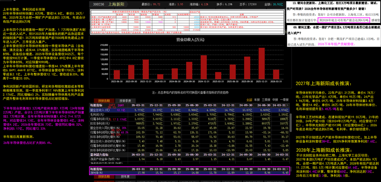Click the 2028年上海新阳成长推演 heading
The width and height of the screenshot is (381, 182).
point(324,150)
